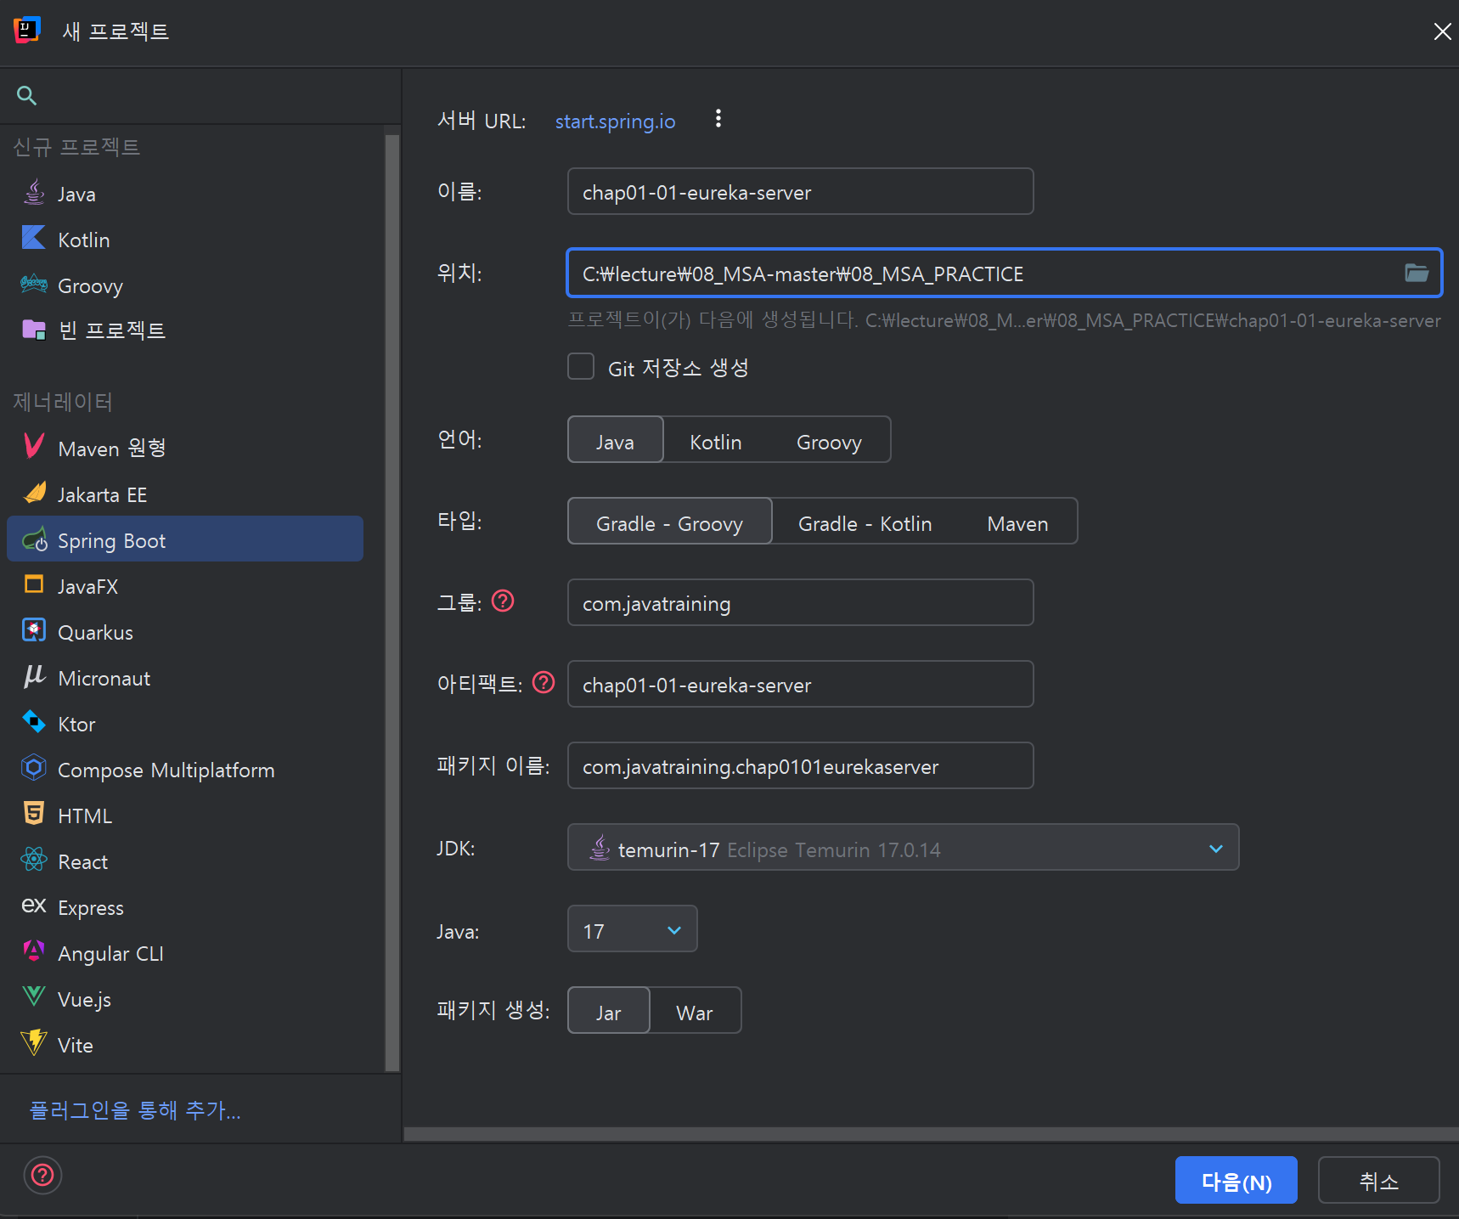
Task: Edit the 아티팩트 artifact name field
Action: pyautogui.click(x=801, y=685)
